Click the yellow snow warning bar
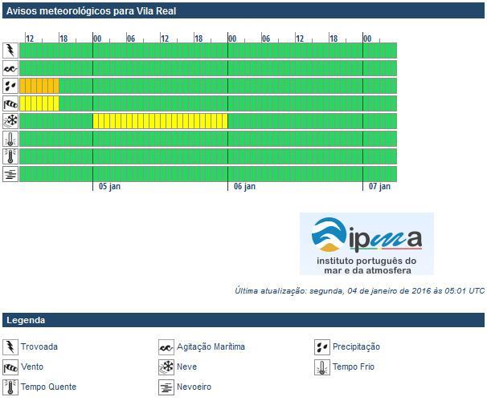The width and height of the screenshot is (487, 401). point(160,121)
